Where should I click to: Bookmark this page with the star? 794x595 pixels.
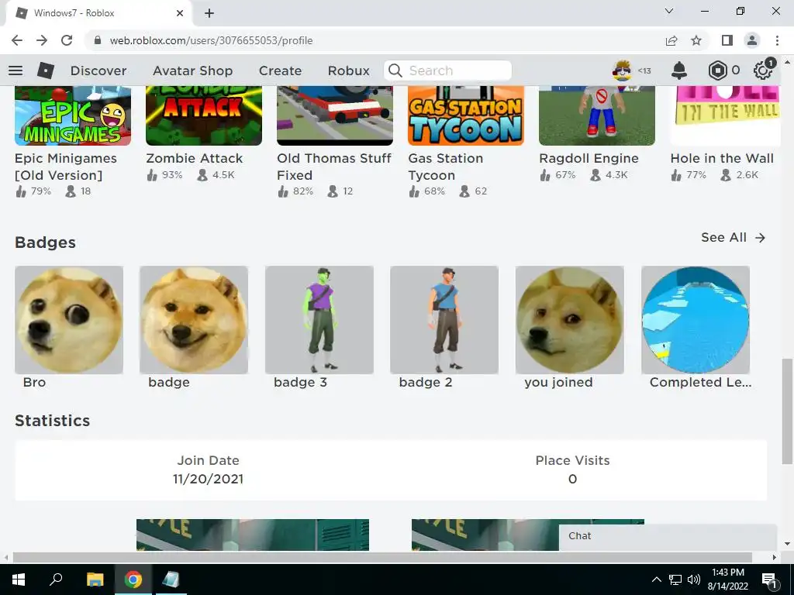click(x=696, y=40)
